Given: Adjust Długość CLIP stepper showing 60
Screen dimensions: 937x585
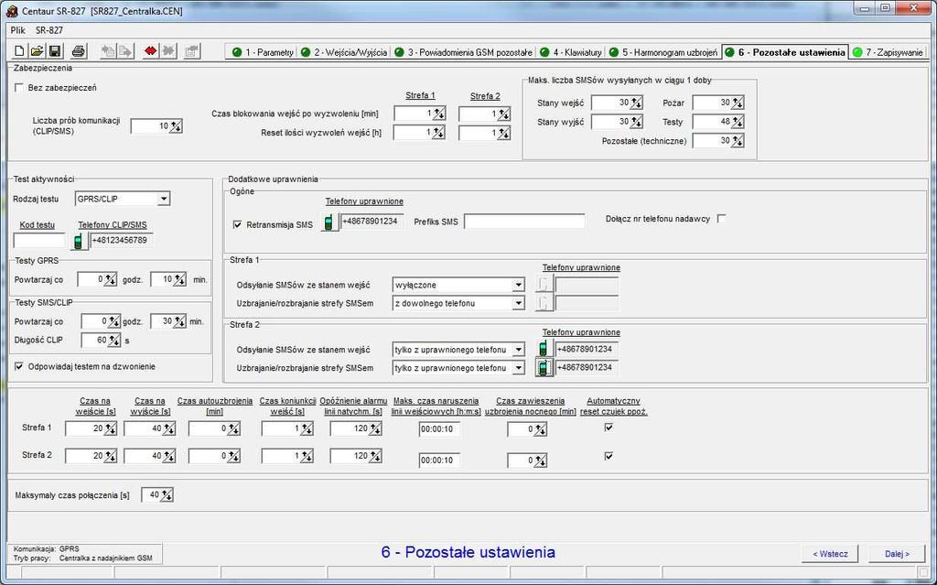Looking at the screenshot, I should coord(113,341).
